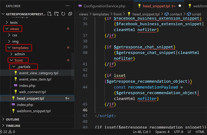This screenshot has width=207, height=135.
Task: Click Spaces: 4 indentation setting
Action: (162, 132)
